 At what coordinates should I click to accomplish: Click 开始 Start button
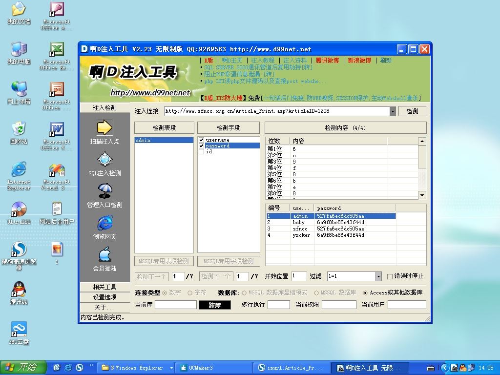point(23,368)
